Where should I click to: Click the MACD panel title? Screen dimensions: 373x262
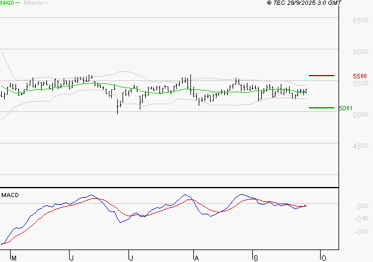pyautogui.click(x=10, y=195)
